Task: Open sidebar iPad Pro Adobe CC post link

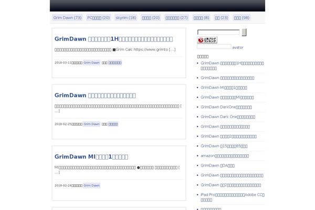Action: tap(233, 197)
